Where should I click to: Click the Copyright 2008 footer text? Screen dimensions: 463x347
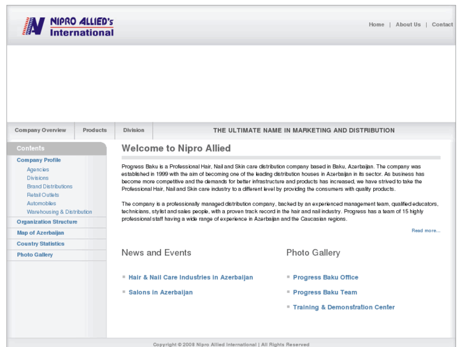231,344
